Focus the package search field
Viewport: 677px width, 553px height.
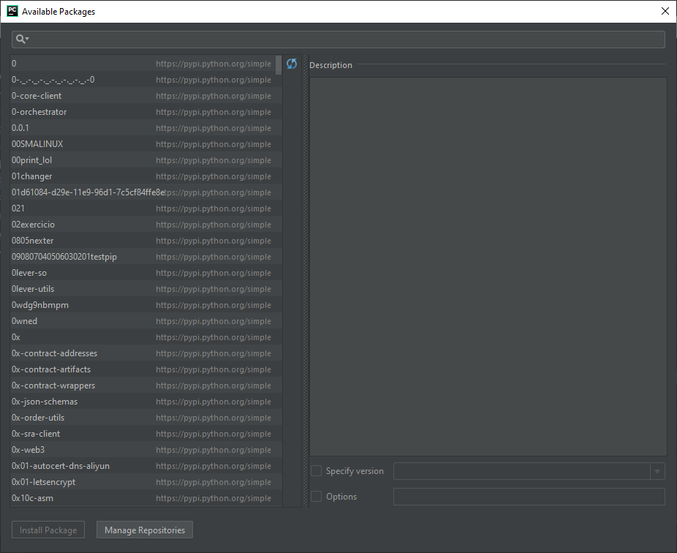[338, 39]
